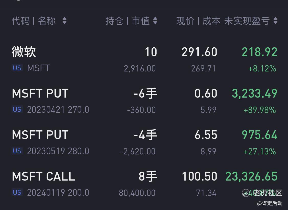Image resolution: width=288 pixels, height=210 pixels.
Task: Open the MSFT CALL 200.0 position
Action: (x=144, y=184)
